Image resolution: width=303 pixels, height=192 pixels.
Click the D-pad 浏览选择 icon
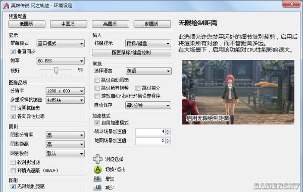coord(97,159)
